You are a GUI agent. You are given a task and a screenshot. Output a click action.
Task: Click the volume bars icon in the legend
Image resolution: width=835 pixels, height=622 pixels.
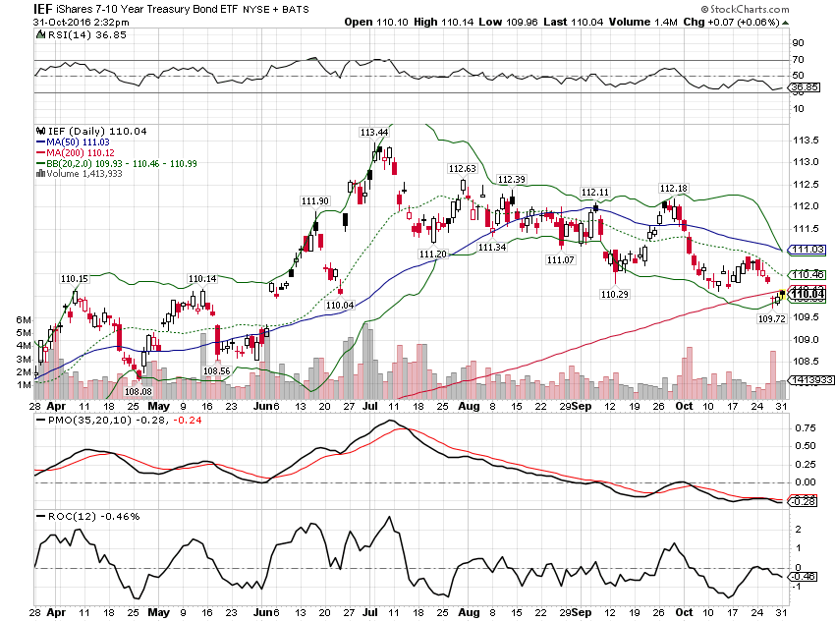40,174
